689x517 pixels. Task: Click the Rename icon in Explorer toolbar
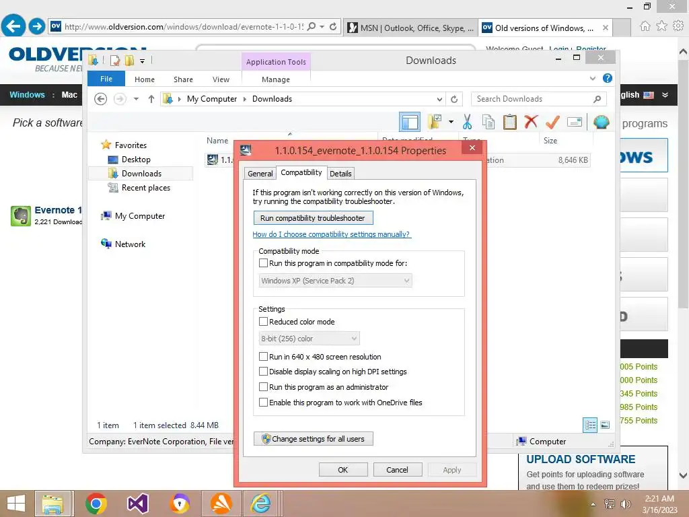tap(575, 122)
